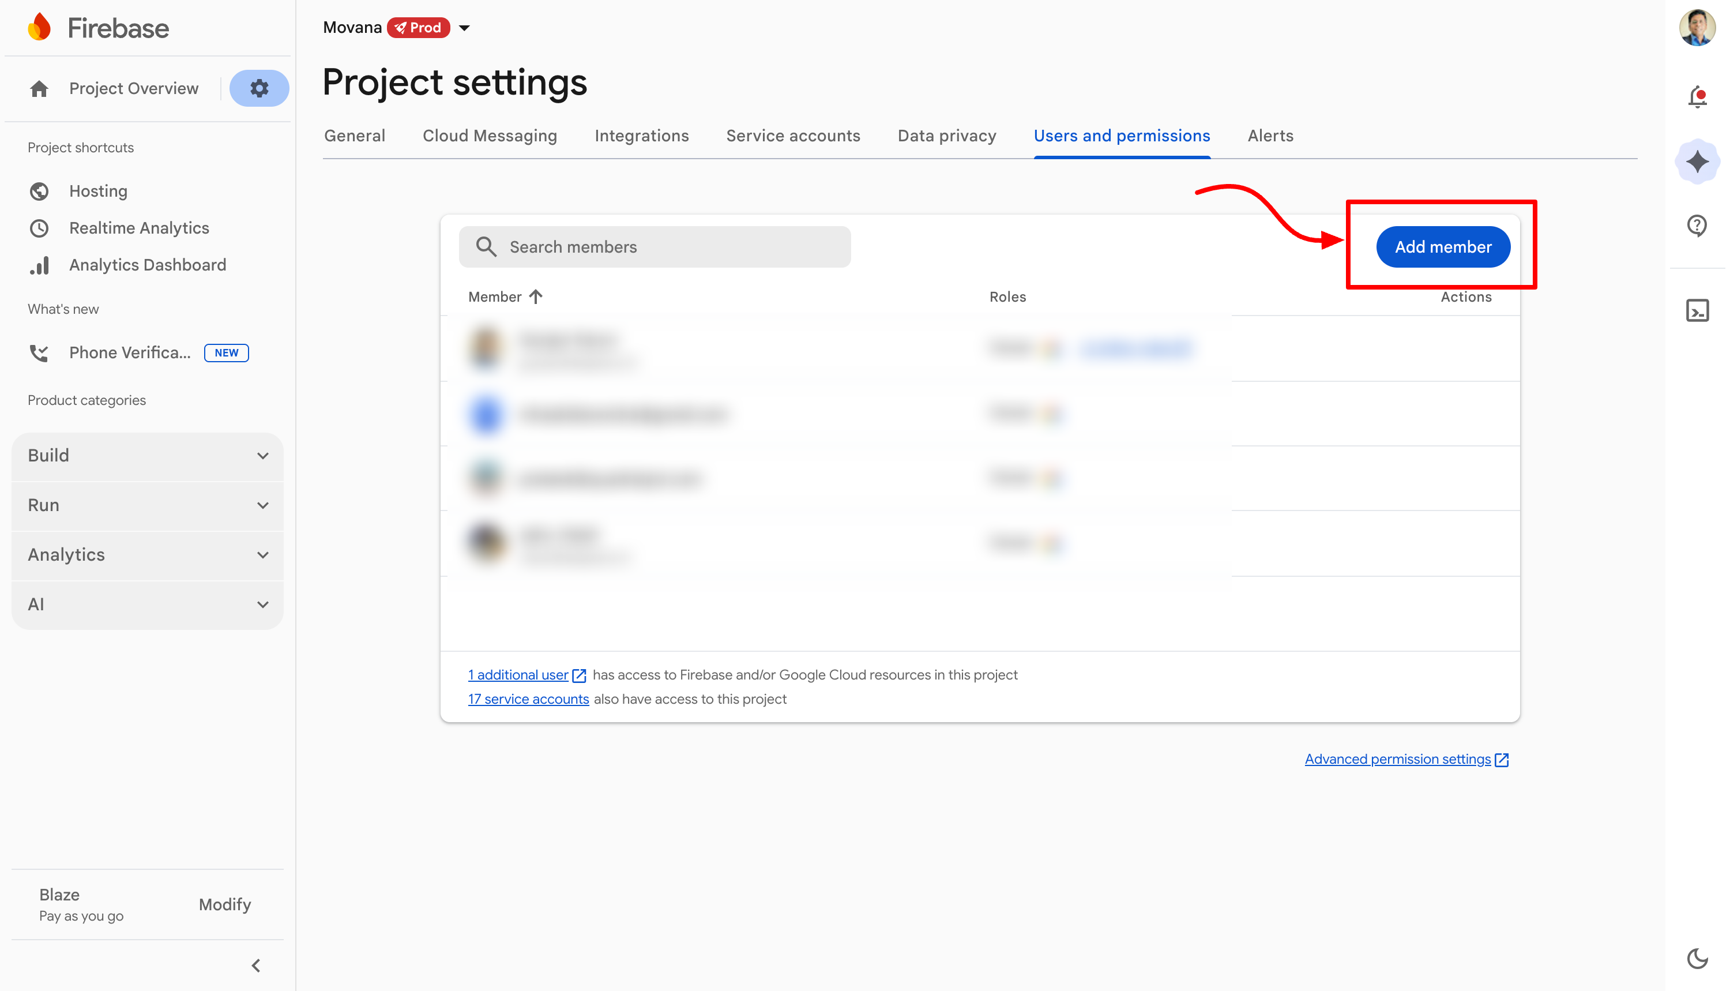Open project settings gear icon
This screenshot has width=1730, height=991.
point(259,88)
